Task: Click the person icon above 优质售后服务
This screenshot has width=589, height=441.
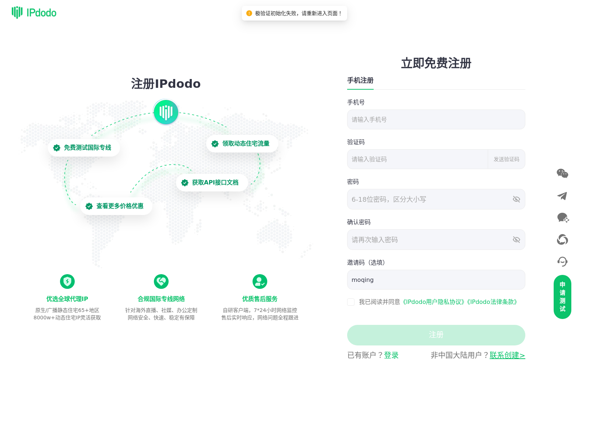Action: click(260, 281)
